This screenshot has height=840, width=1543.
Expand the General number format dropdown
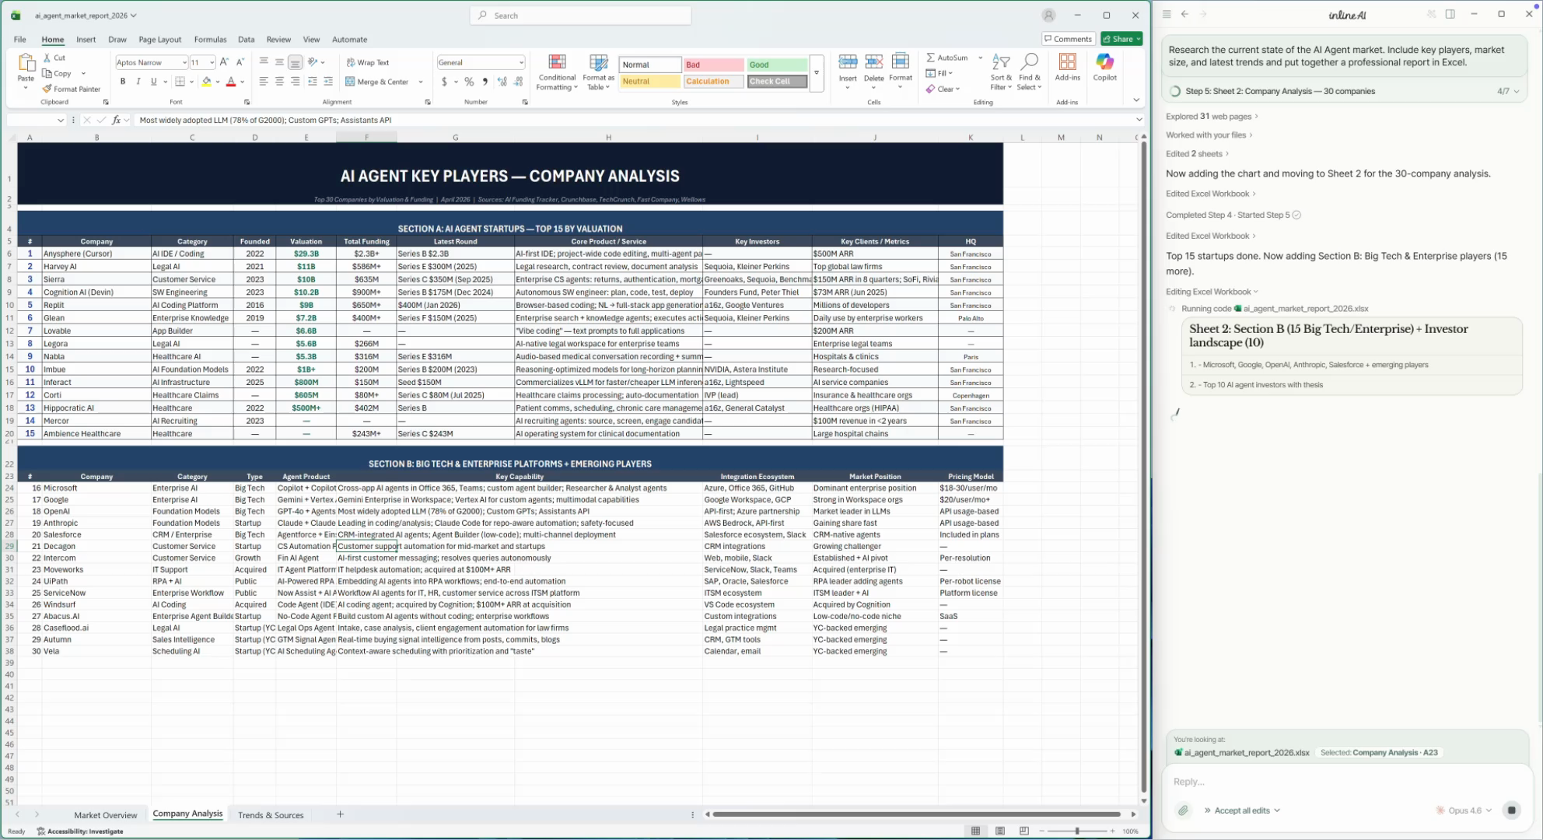tap(520, 62)
